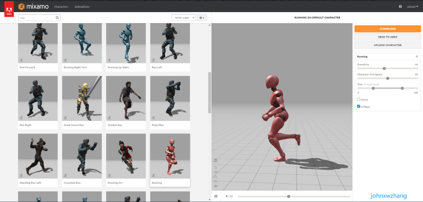Select the Great Sword Run animation
Viewport: 423px width, 202px height.
pyautogui.click(x=82, y=98)
